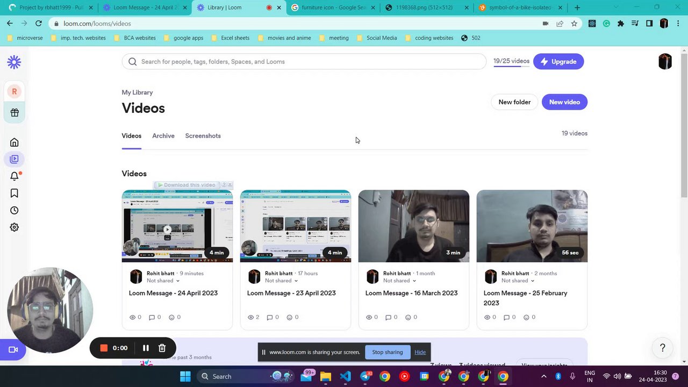Go back with the browser back arrow
This screenshot has height=387, width=688.
click(x=10, y=24)
